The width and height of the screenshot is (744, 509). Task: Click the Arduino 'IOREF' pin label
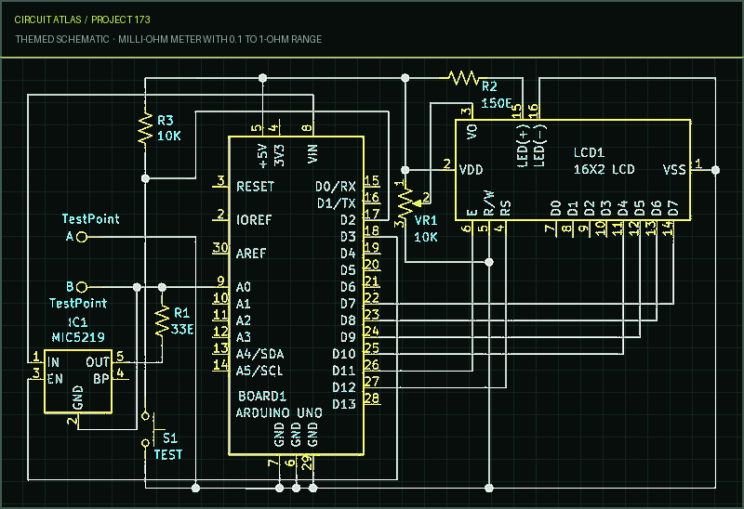254,220
